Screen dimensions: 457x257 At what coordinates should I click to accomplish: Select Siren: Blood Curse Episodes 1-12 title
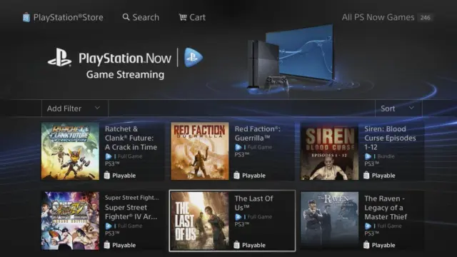[x=390, y=138]
